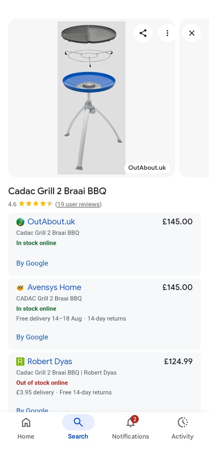Open the three-dot more options menu
Screen dimensions: 209x465
point(167,33)
